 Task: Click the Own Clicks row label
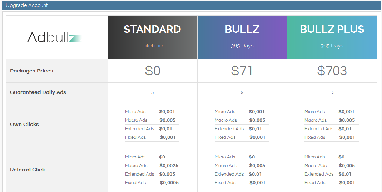click(x=24, y=124)
